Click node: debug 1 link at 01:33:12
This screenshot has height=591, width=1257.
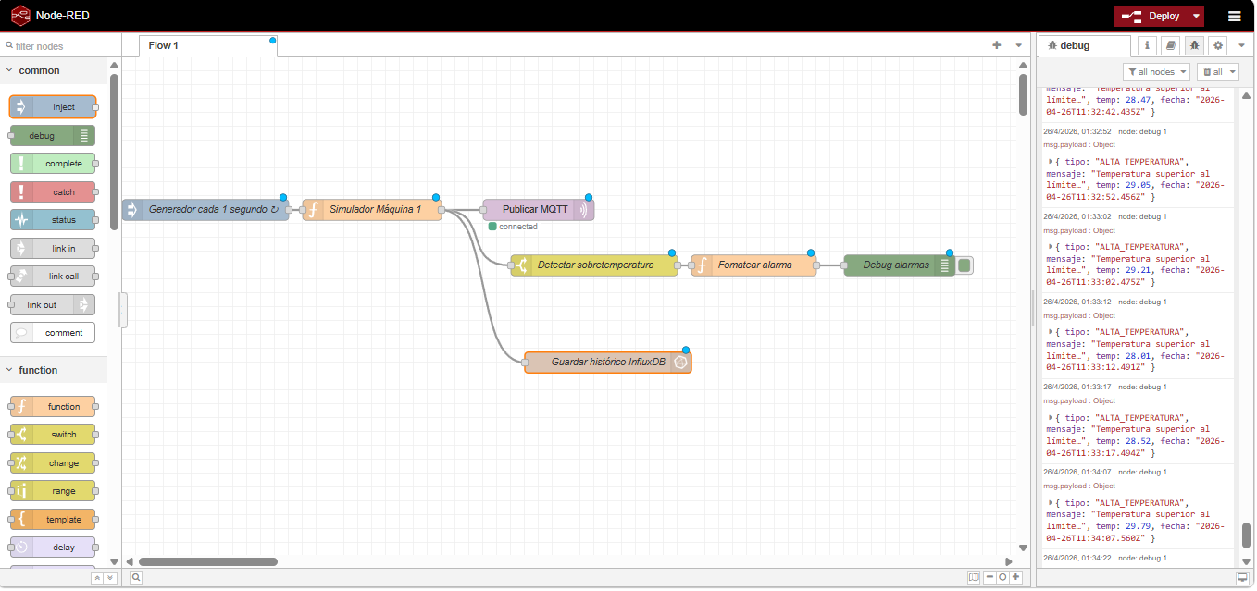coord(1142,302)
